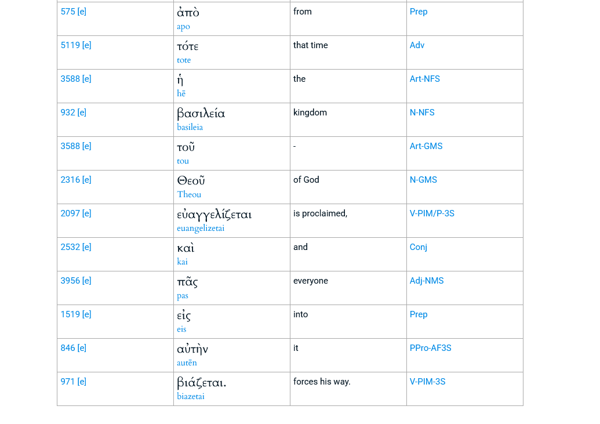The width and height of the screenshot is (600, 424).
Task: Click the transliteration link 'basileia'
Action: (x=190, y=127)
